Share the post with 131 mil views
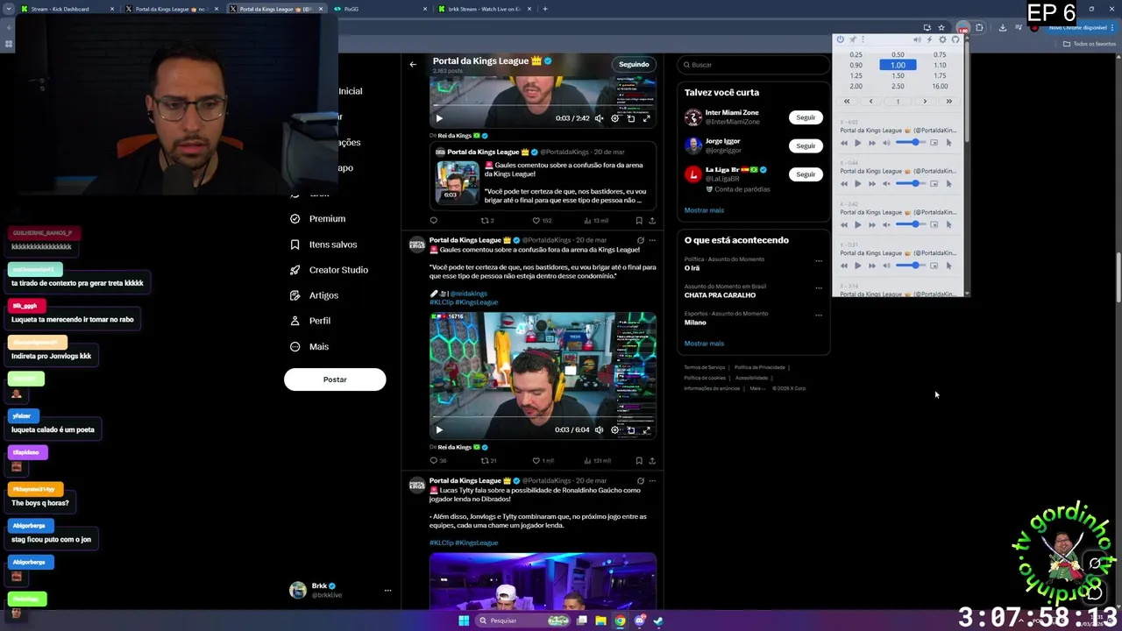Image resolution: width=1122 pixels, height=631 pixels. pyautogui.click(x=652, y=460)
